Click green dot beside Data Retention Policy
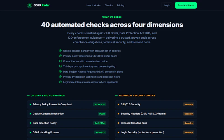224x140 pixels. [30, 123]
